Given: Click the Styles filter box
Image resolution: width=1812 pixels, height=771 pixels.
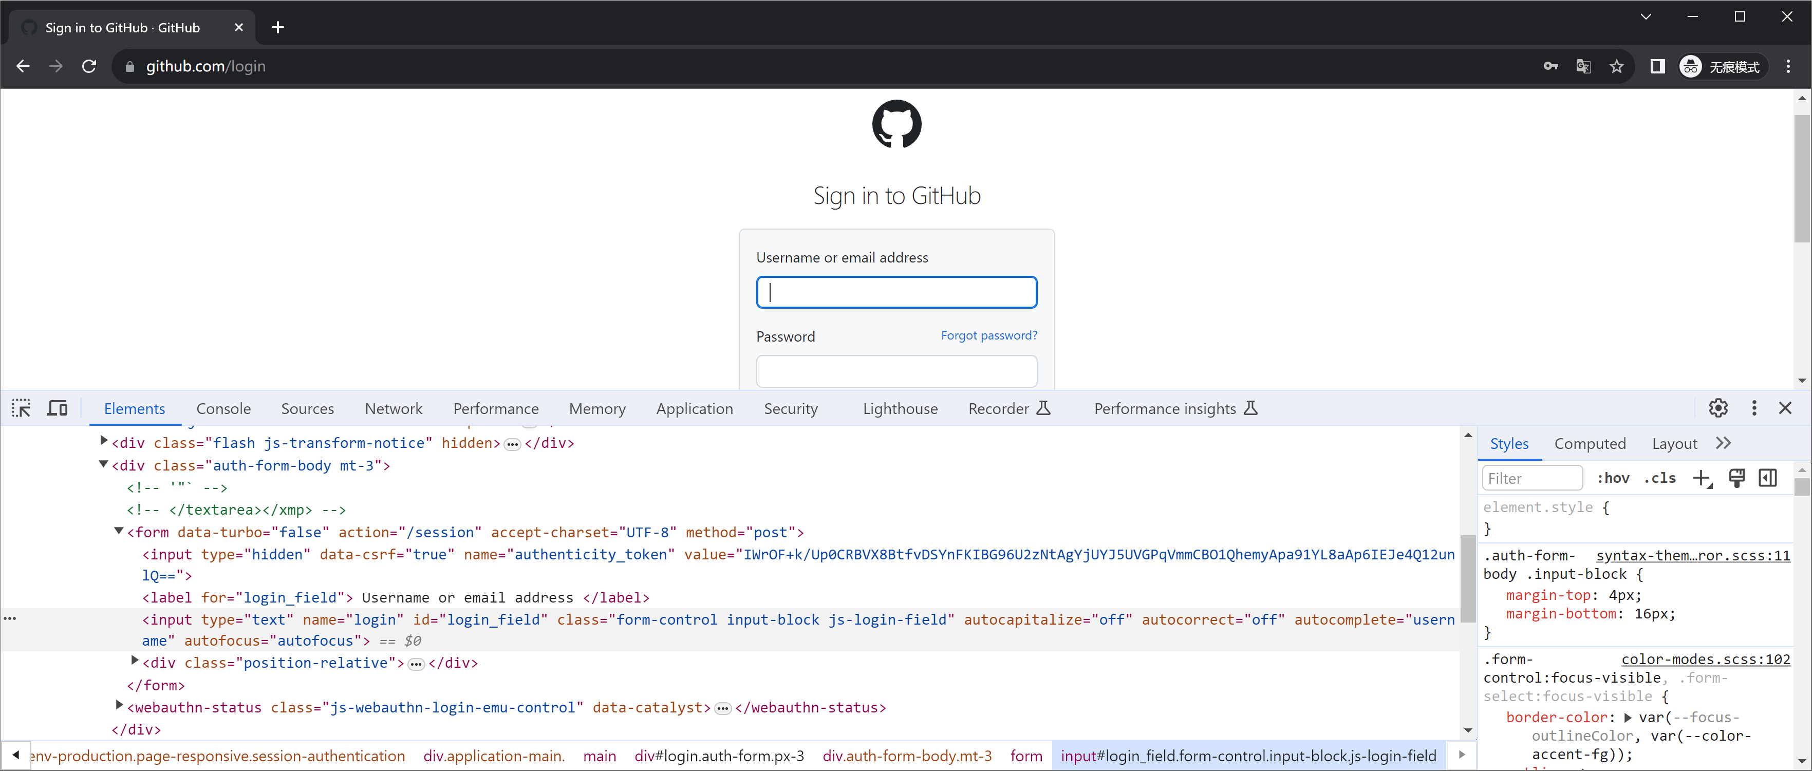Looking at the screenshot, I should tap(1532, 478).
